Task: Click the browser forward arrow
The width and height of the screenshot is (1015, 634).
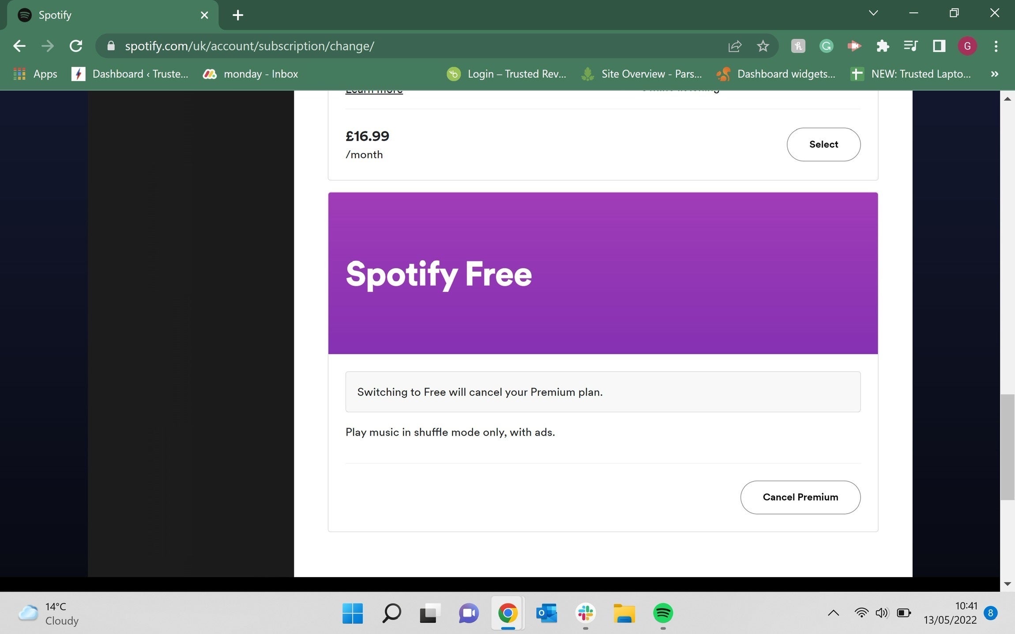Action: 47,46
